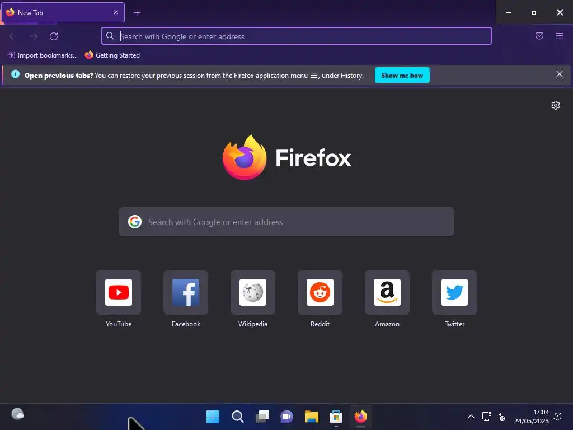Click the Show me how button
This screenshot has height=430, width=573.
[x=402, y=76]
